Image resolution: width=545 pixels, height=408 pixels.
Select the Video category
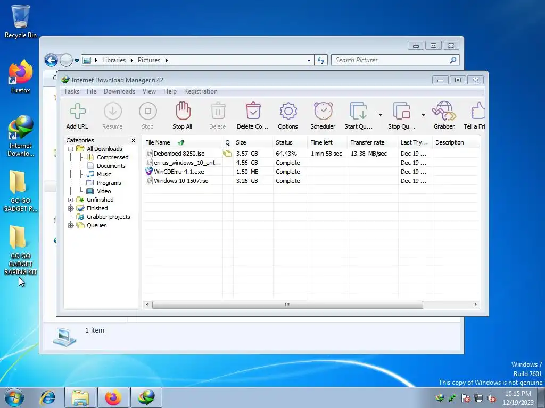tap(104, 191)
